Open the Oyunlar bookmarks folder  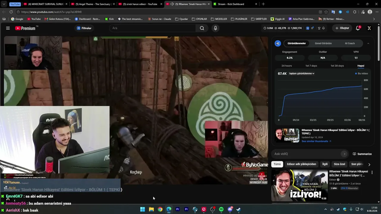(x=182, y=19)
